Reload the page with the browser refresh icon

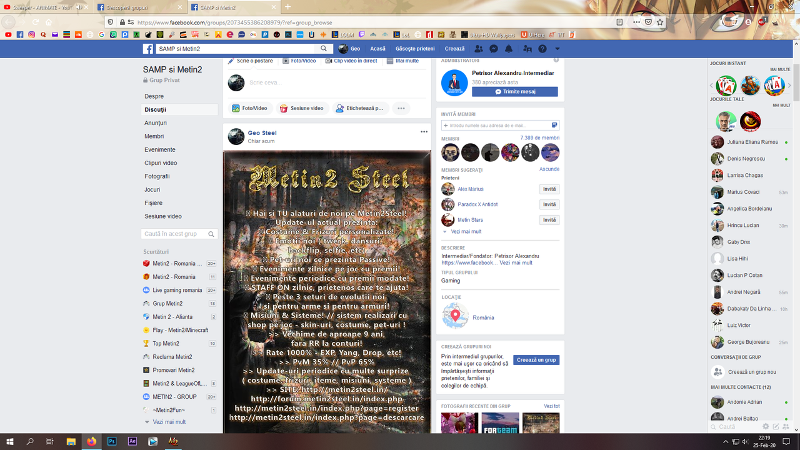[35, 22]
